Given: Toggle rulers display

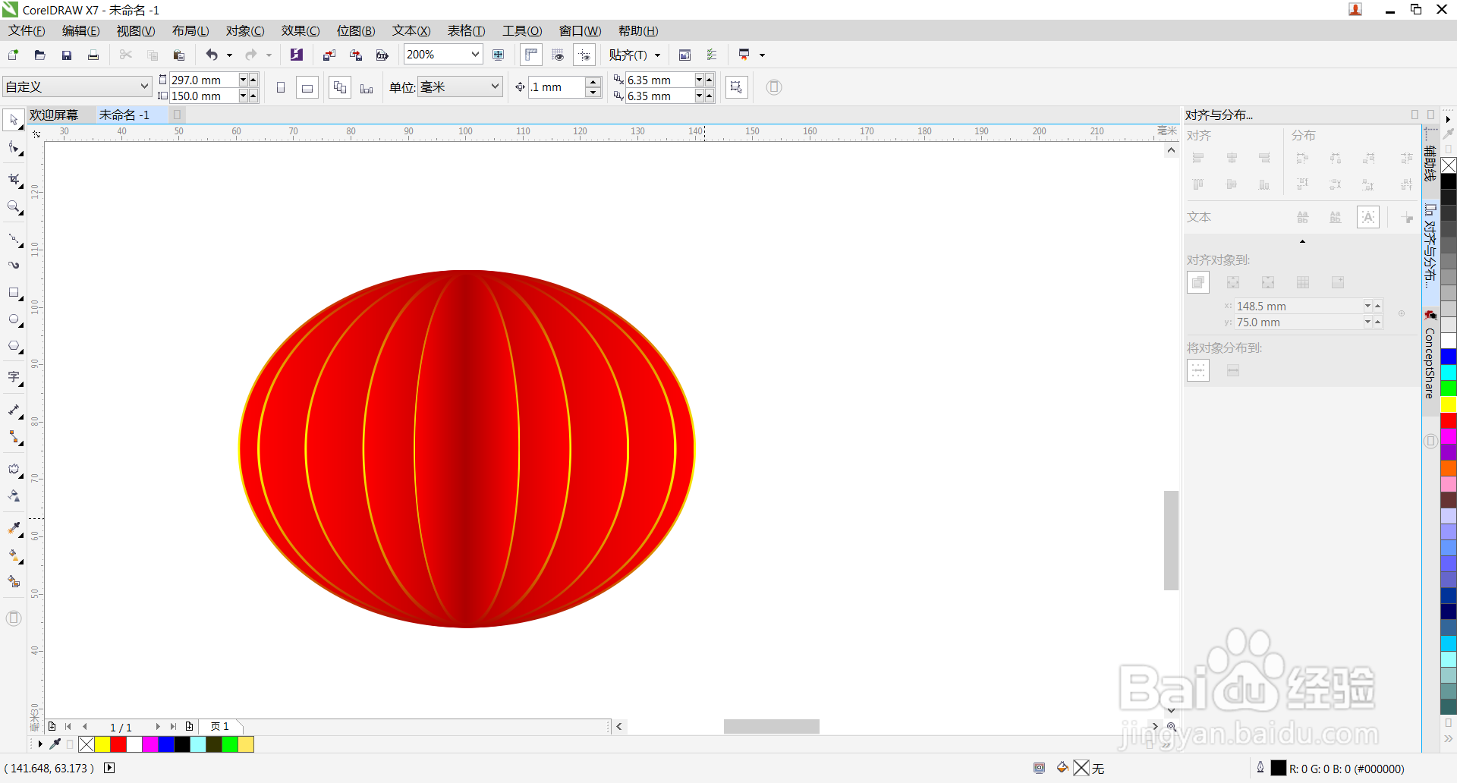Looking at the screenshot, I should pos(531,55).
